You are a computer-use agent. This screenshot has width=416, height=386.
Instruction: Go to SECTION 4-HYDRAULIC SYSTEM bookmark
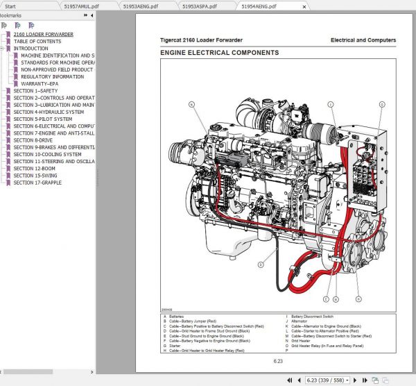(49, 112)
